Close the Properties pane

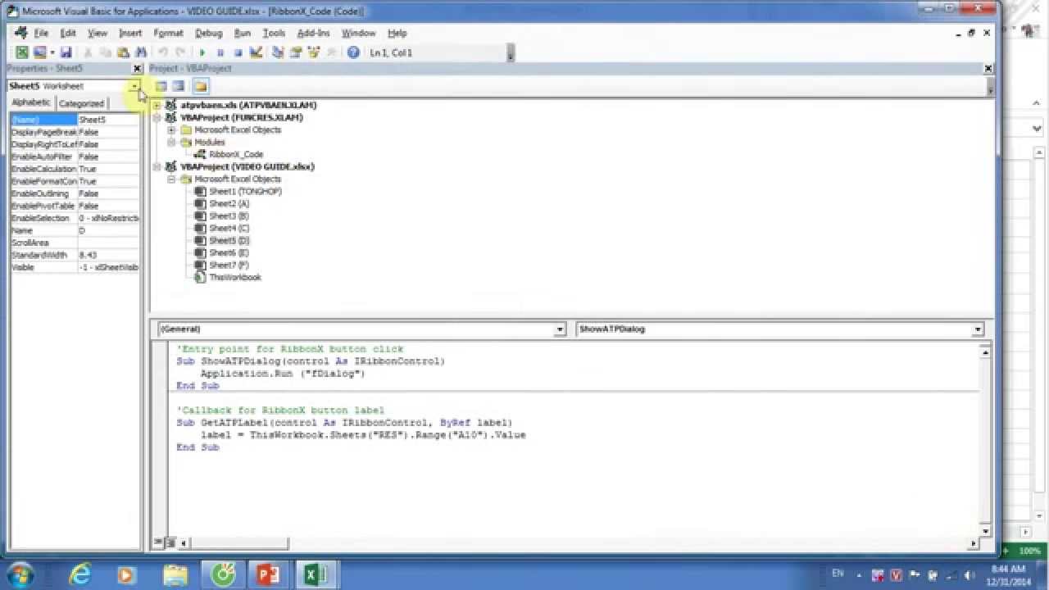pyautogui.click(x=138, y=69)
